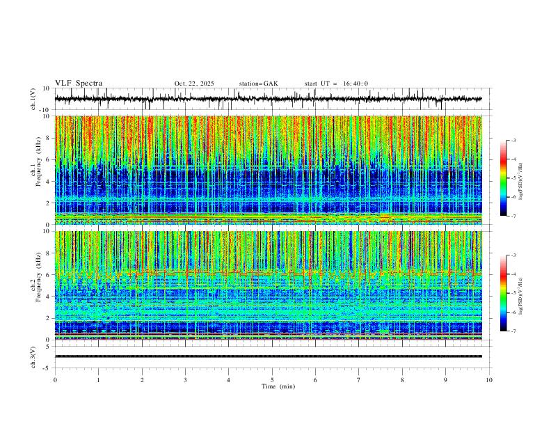Click the date 'Oct. 22, 2025'
The image size is (551, 426).
[194, 84]
